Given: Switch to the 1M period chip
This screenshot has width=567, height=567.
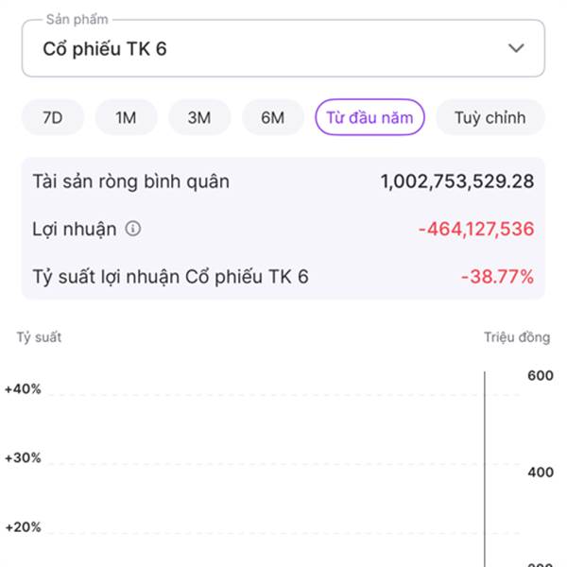Looking at the screenshot, I should [x=126, y=118].
